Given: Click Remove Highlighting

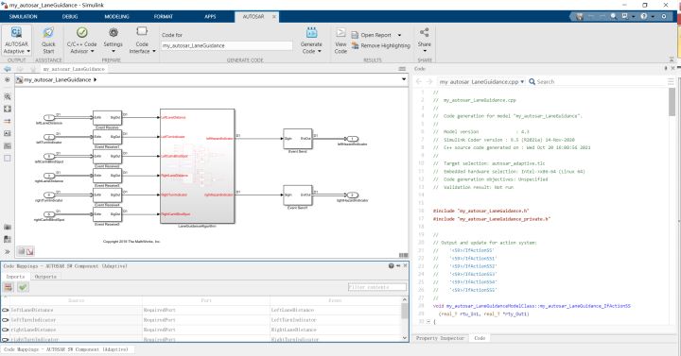Looking at the screenshot, I should click(x=381, y=45).
